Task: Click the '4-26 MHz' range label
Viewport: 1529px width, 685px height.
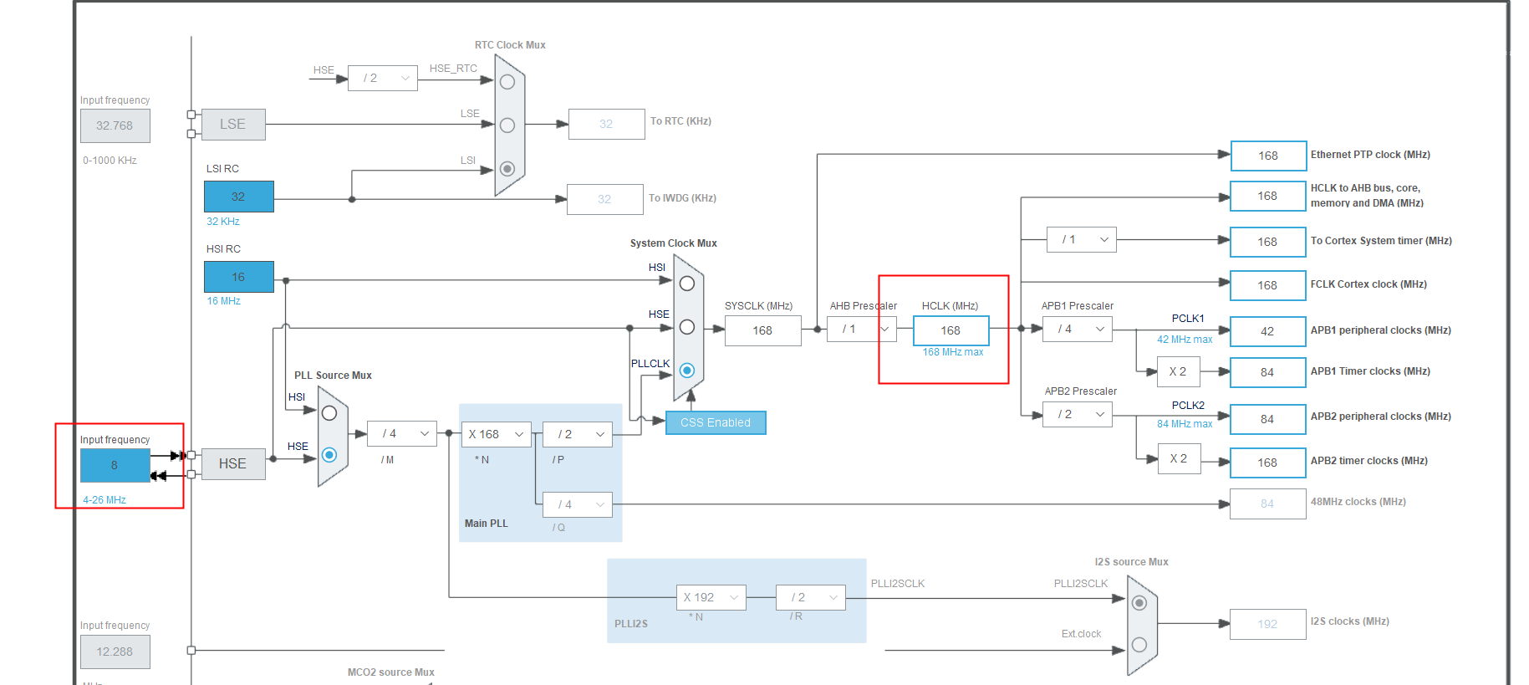Action: (x=104, y=500)
